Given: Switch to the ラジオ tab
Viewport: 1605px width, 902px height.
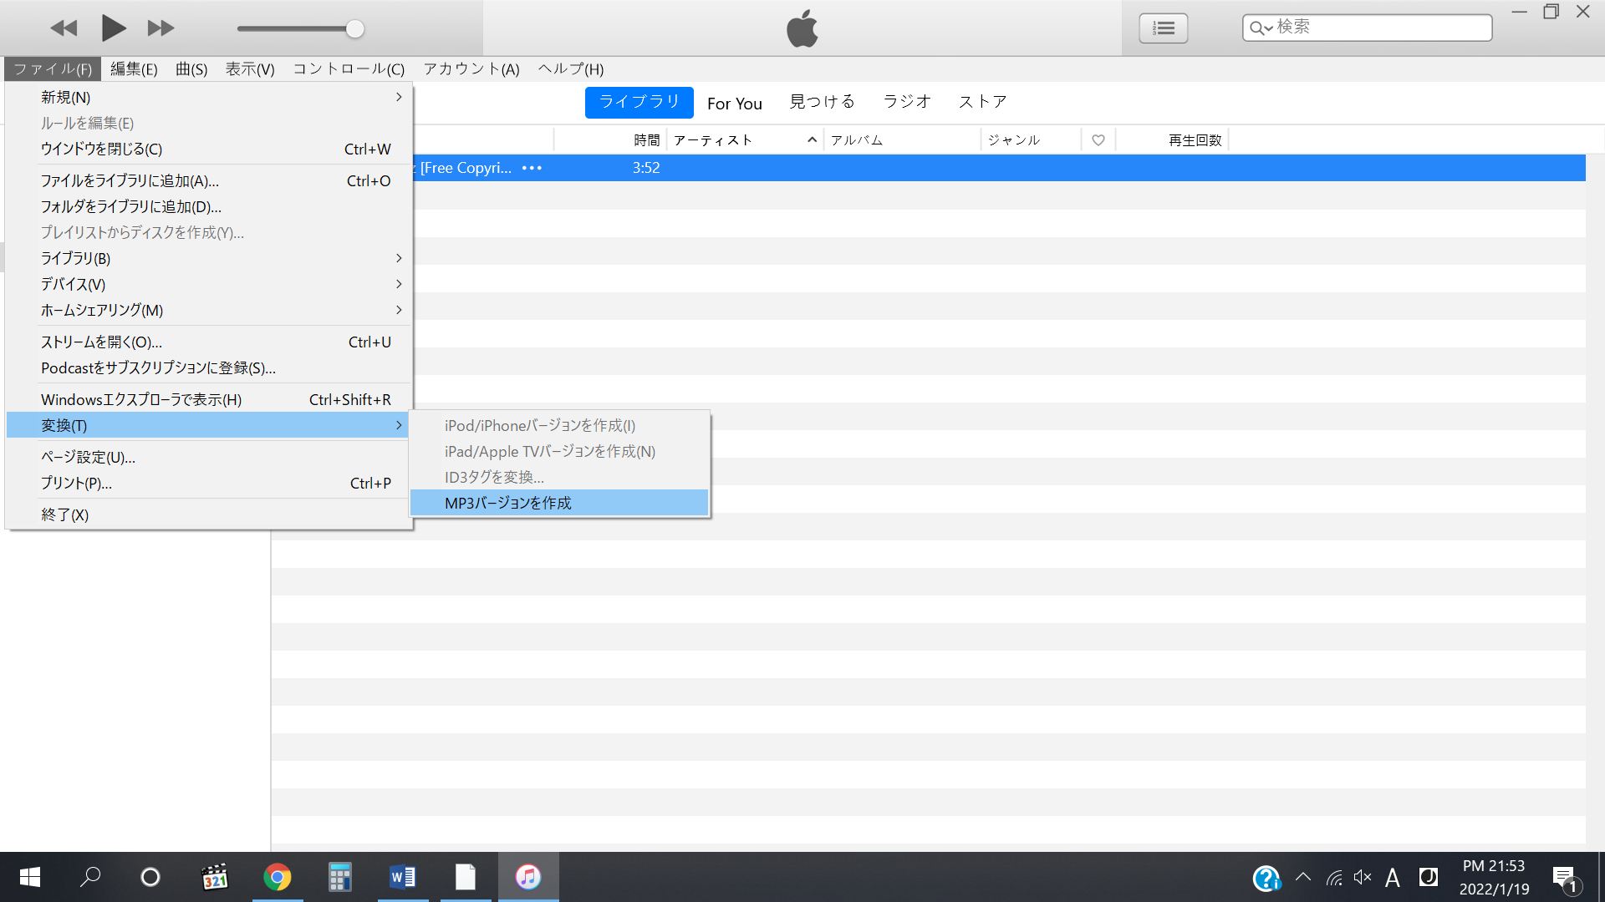Looking at the screenshot, I should [x=907, y=102].
